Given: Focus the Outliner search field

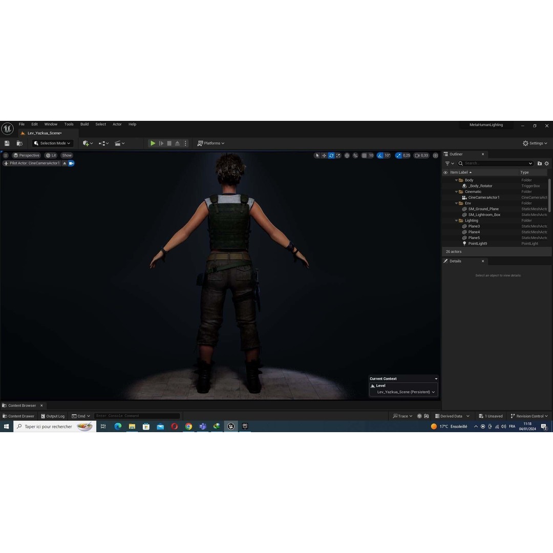Looking at the screenshot, I should [496, 163].
